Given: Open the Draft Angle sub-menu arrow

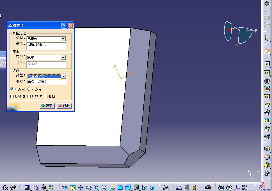Looking at the screenshot, I should [270, 168].
